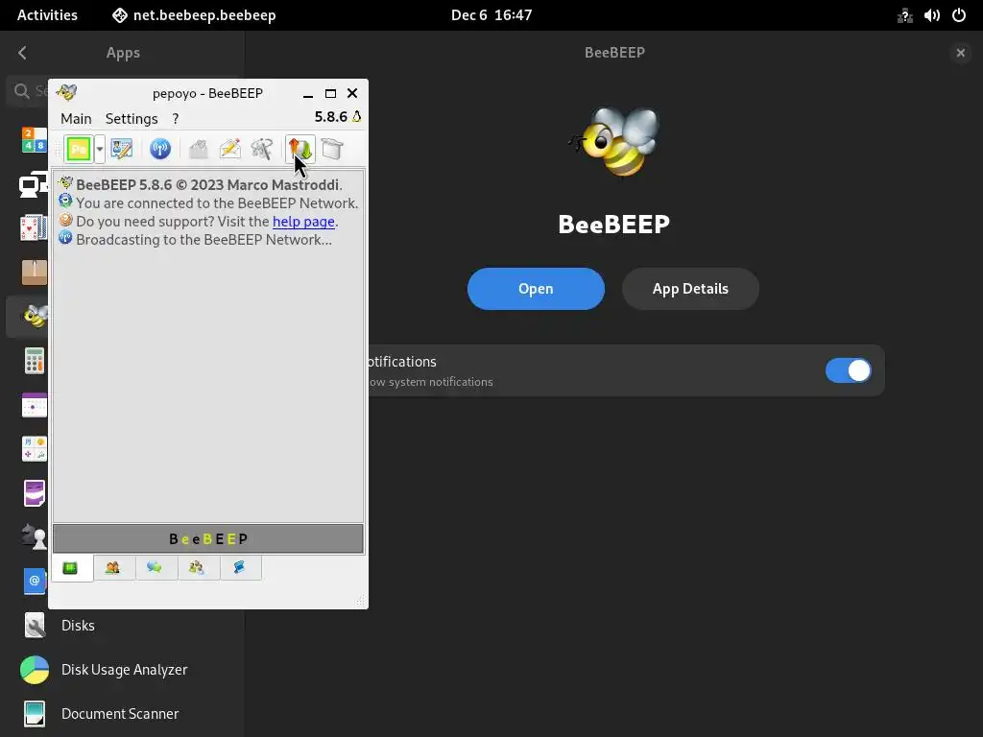The width and height of the screenshot is (983, 737).
Task: Select the brown package box app icon
Action: point(34,272)
